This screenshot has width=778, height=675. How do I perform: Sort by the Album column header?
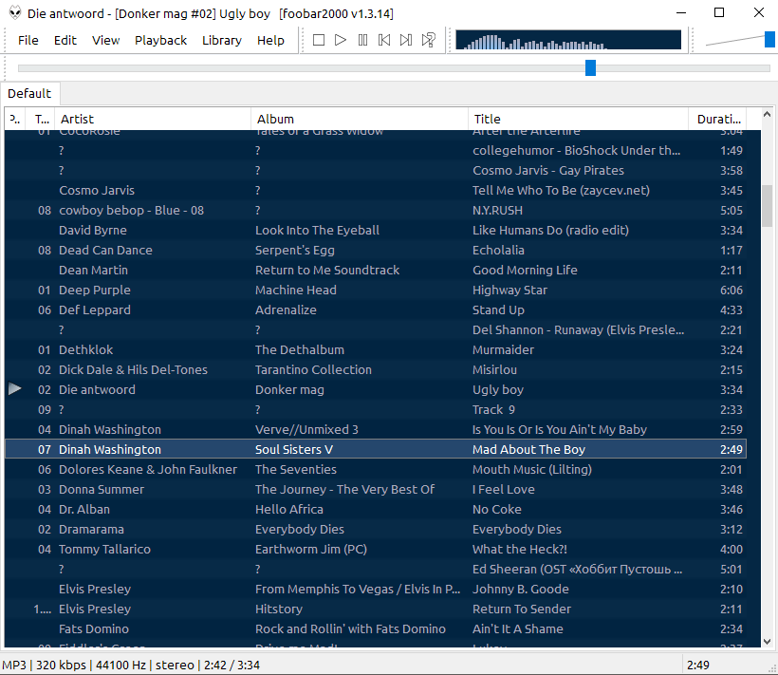(360, 119)
